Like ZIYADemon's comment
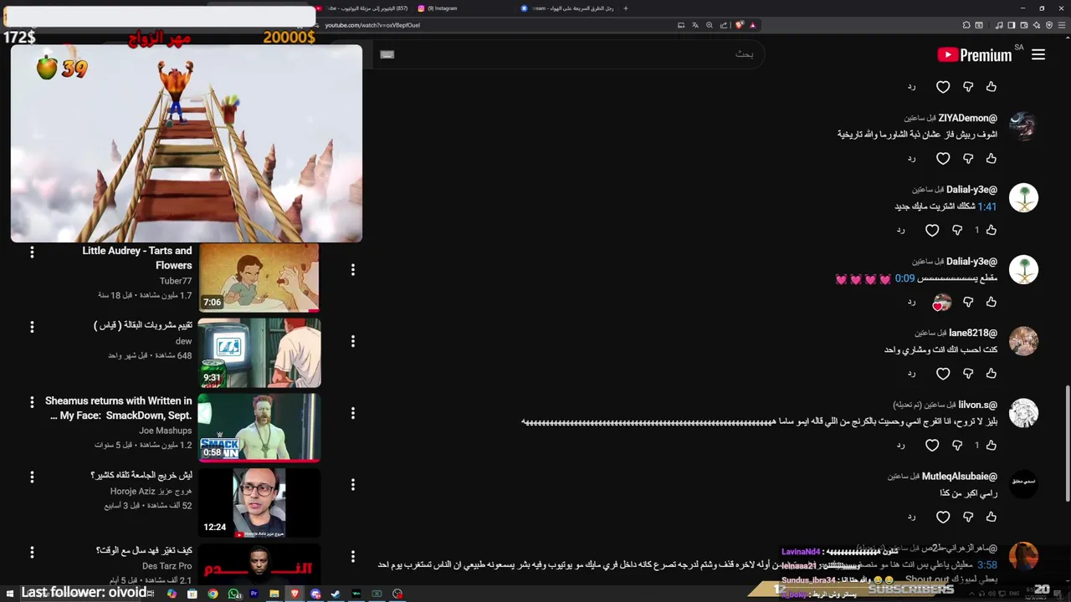 click(991, 158)
